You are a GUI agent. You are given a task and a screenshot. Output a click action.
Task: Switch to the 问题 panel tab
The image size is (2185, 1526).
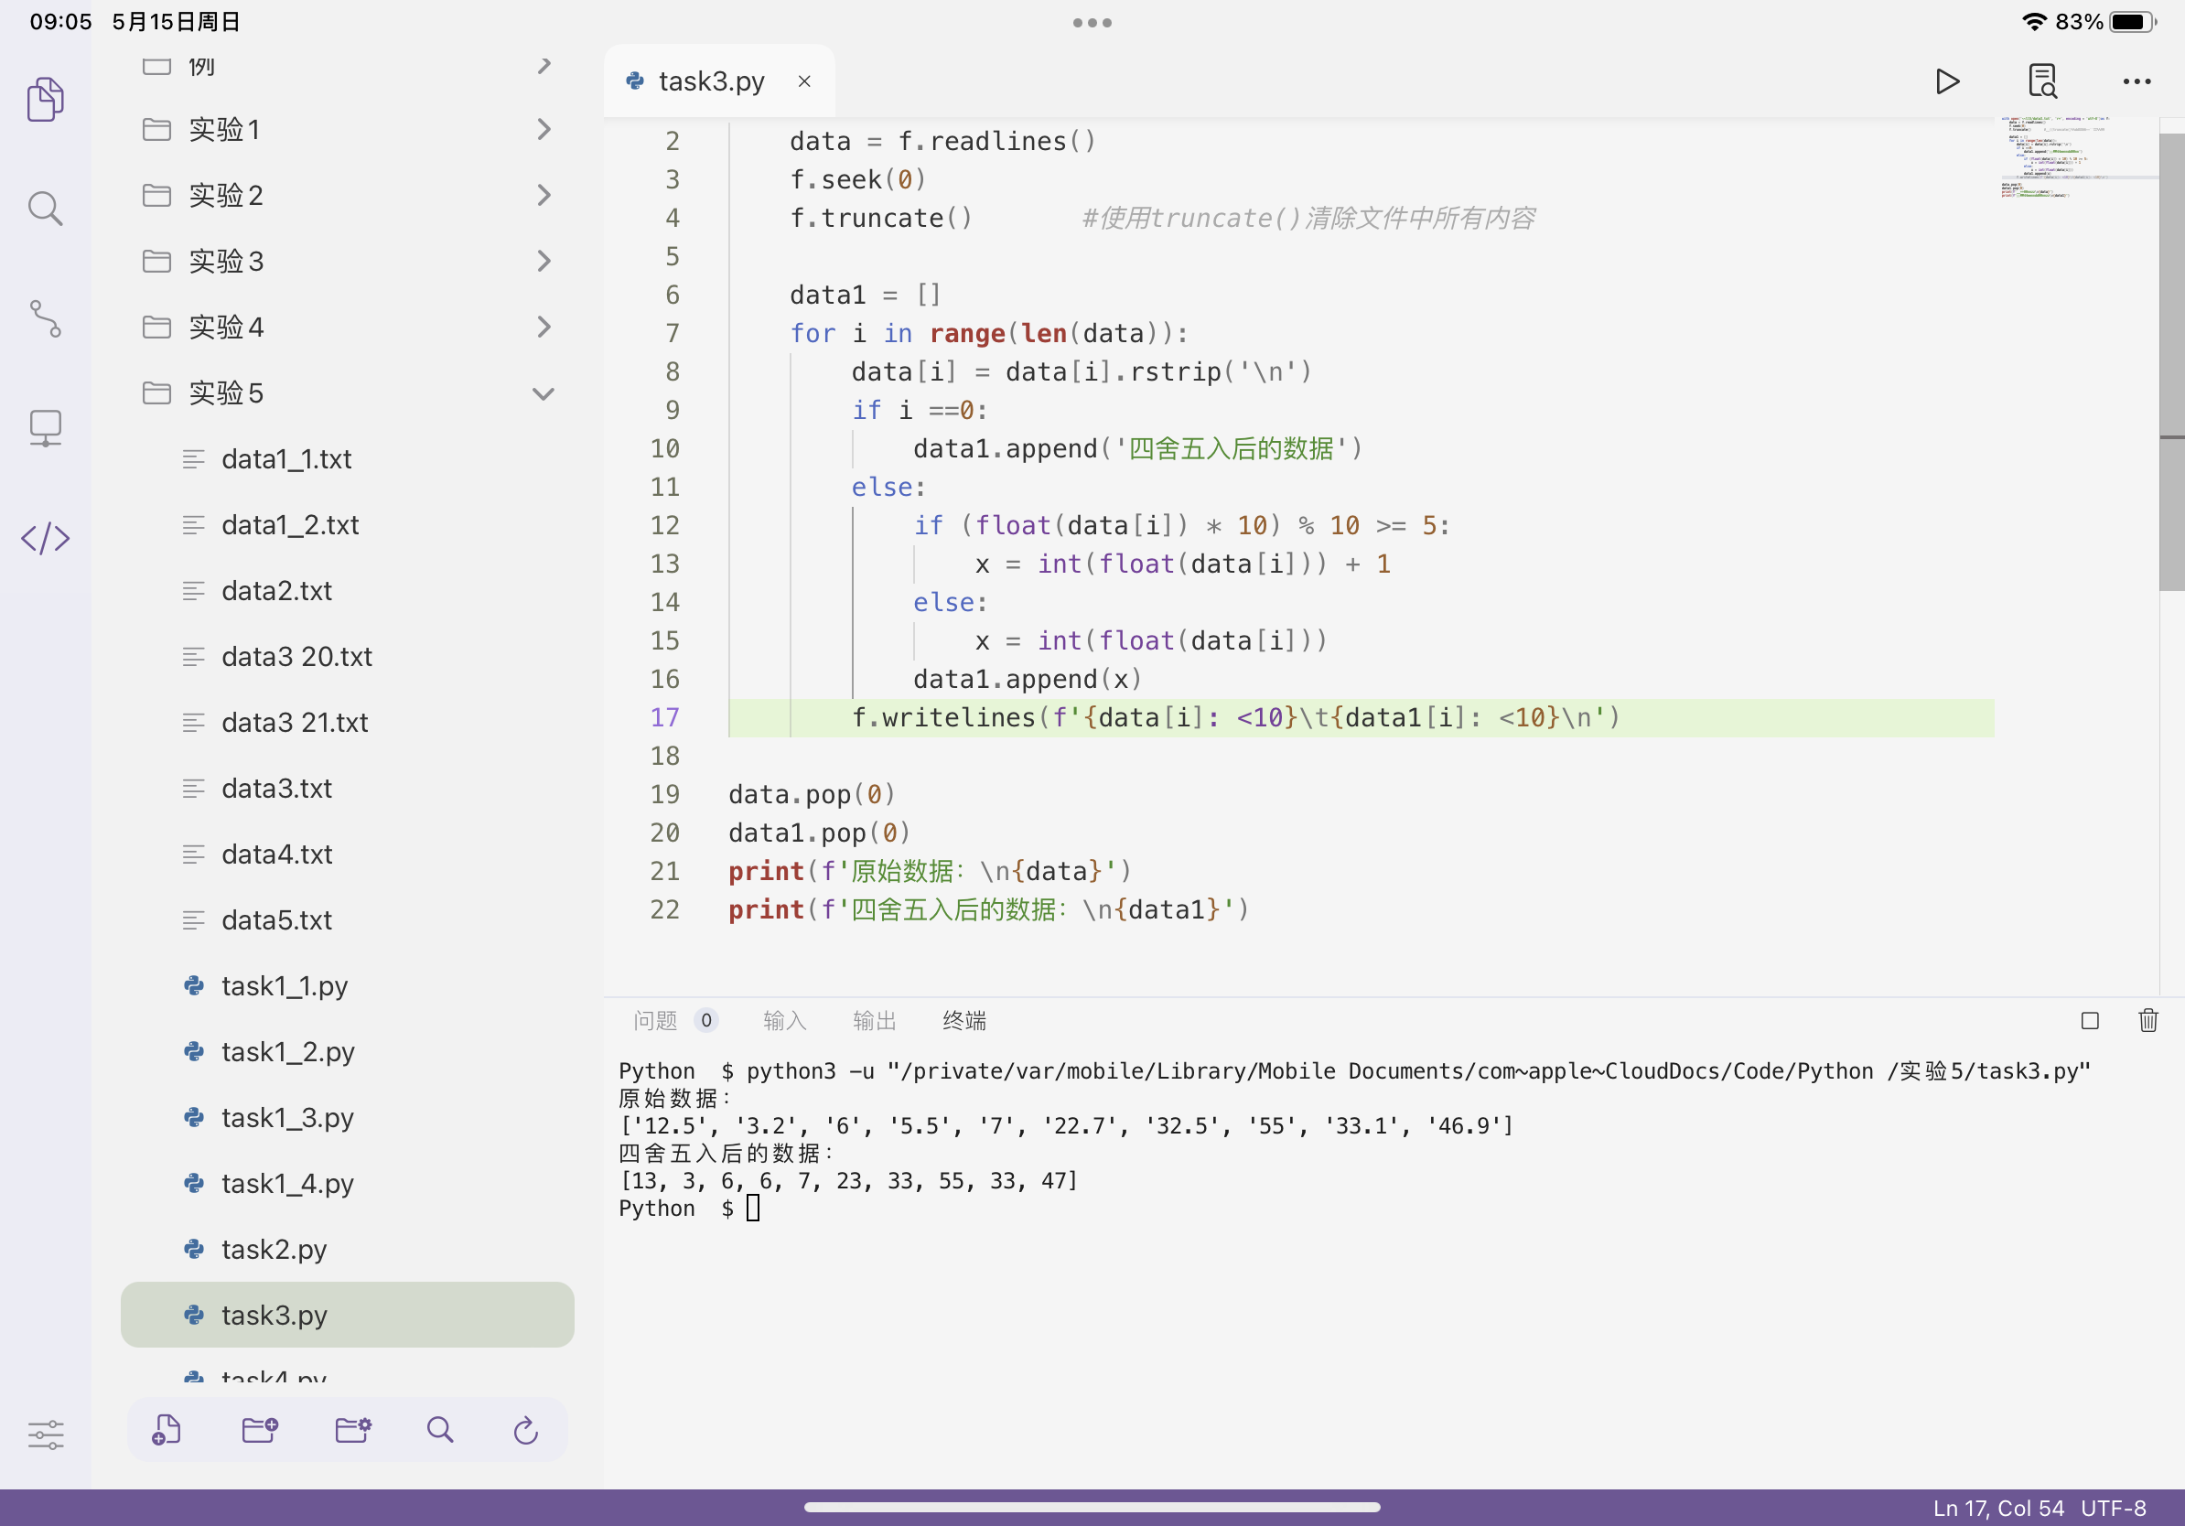pyautogui.click(x=656, y=1021)
